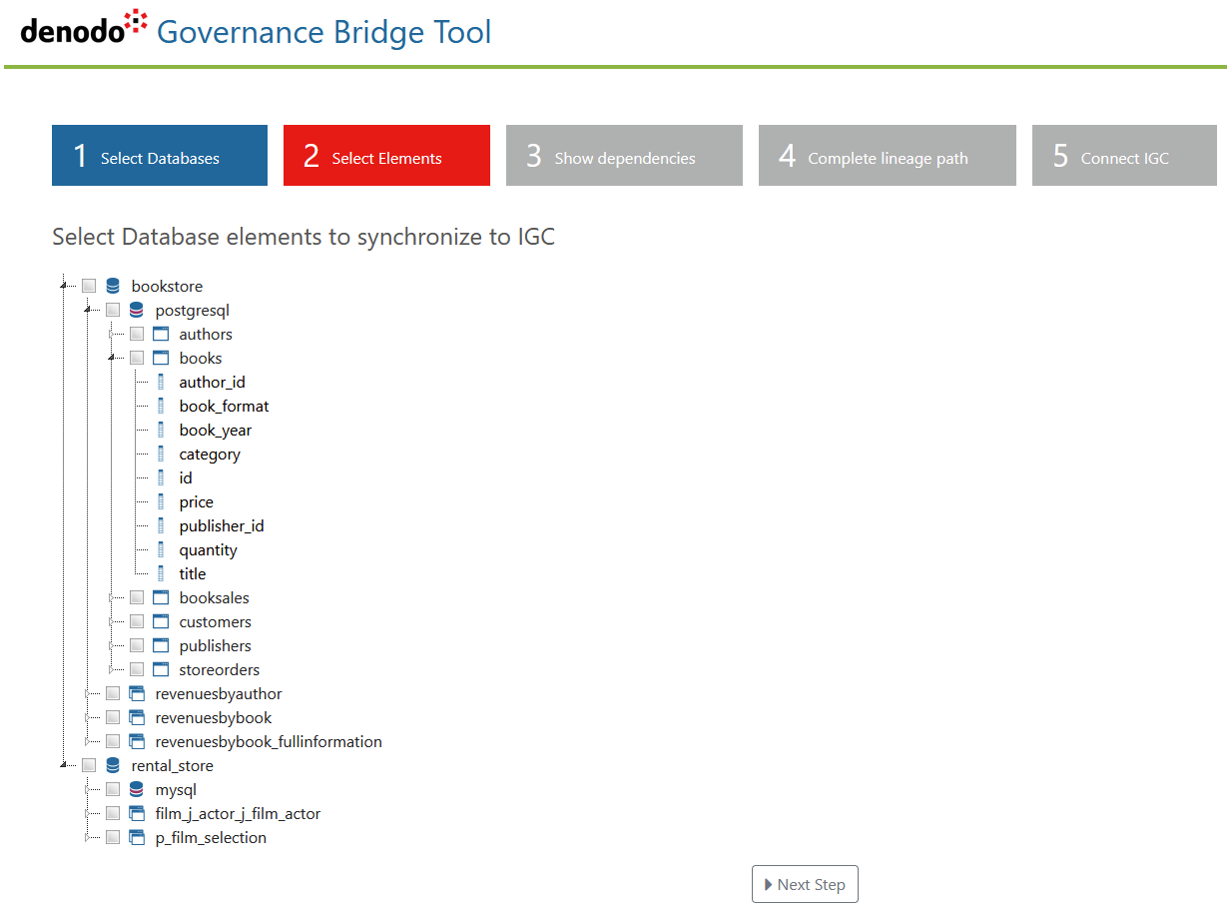Tick the authors checkbox
This screenshot has height=912, width=1227.
click(137, 335)
